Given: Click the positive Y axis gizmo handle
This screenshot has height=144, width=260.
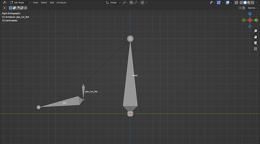Looking at the screenshot, I should coord(256,20).
